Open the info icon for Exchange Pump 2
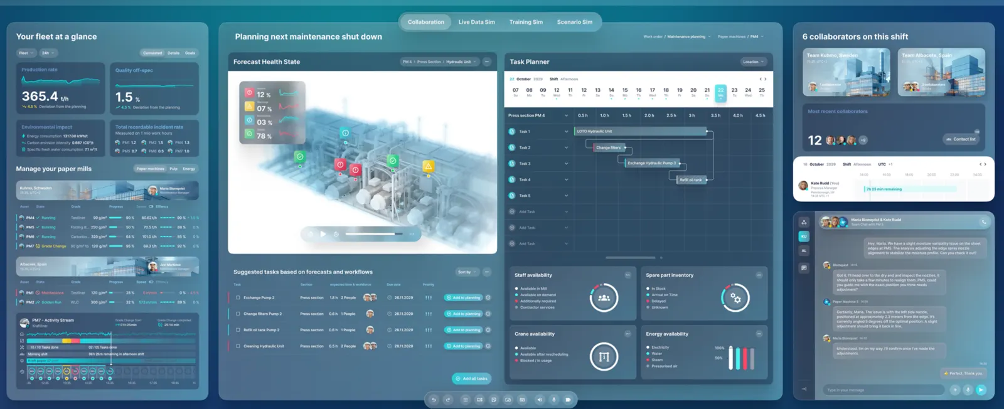Image resolution: width=1004 pixels, height=409 pixels. click(x=488, y=298)
